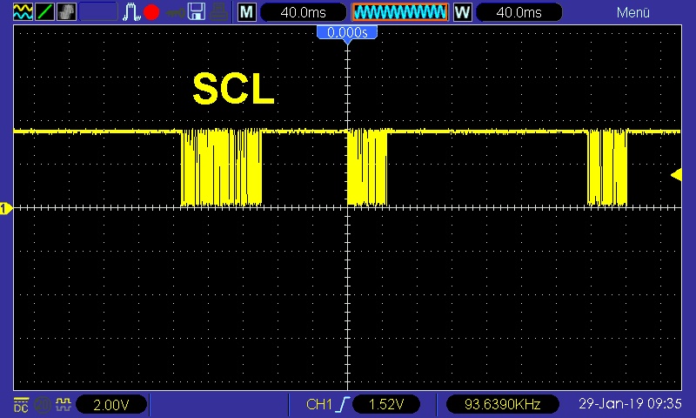Click the channel 1 ground level marker

tap(6, 208)
